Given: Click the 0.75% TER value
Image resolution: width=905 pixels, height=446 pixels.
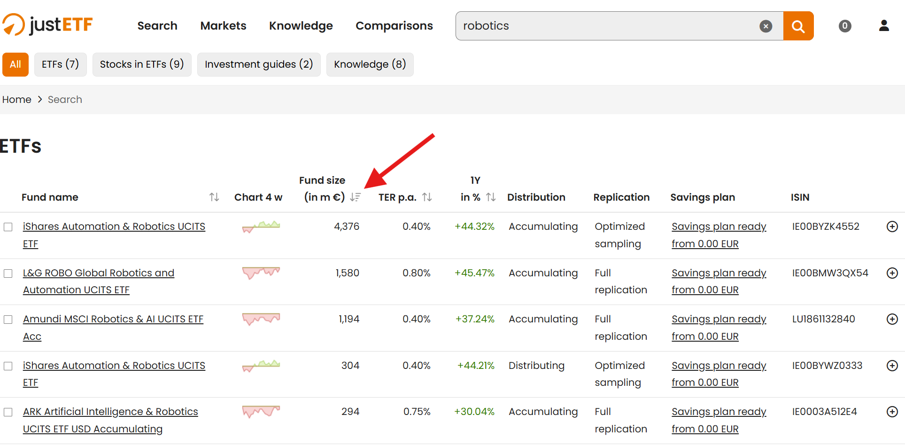Looking at the screenshot, I should 417,412.
